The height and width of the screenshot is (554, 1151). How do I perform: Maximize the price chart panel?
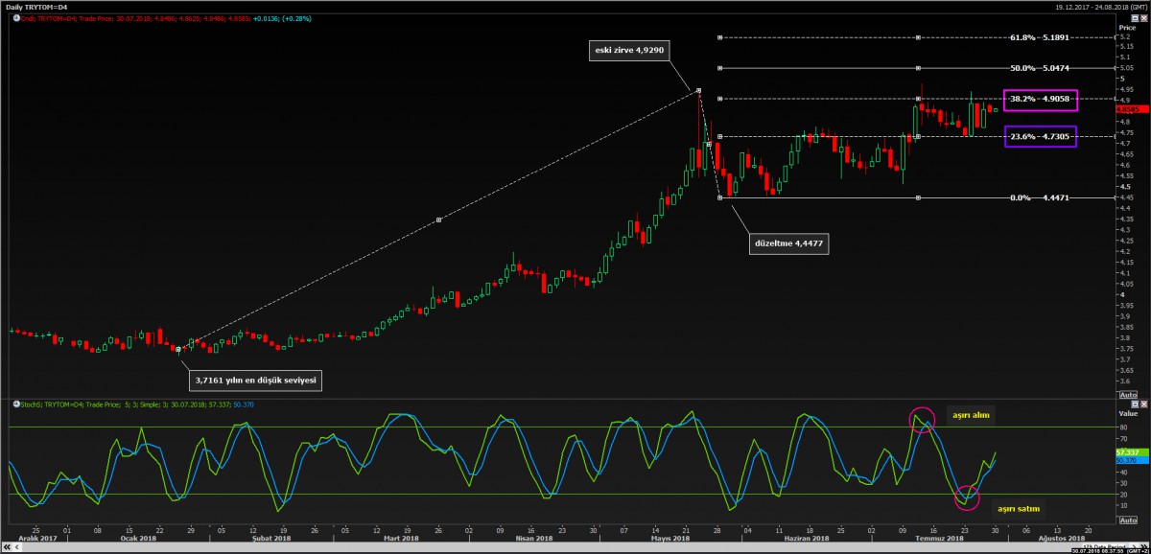1135,17
